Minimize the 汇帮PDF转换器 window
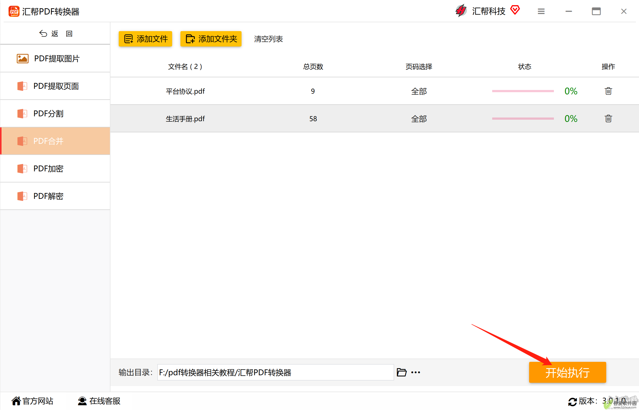The image size is (639, 410). [x=569, y=11]
